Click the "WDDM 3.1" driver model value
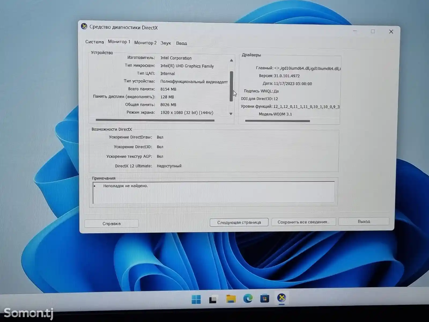The height and width of the screenshot is (322, 429). 283,114
